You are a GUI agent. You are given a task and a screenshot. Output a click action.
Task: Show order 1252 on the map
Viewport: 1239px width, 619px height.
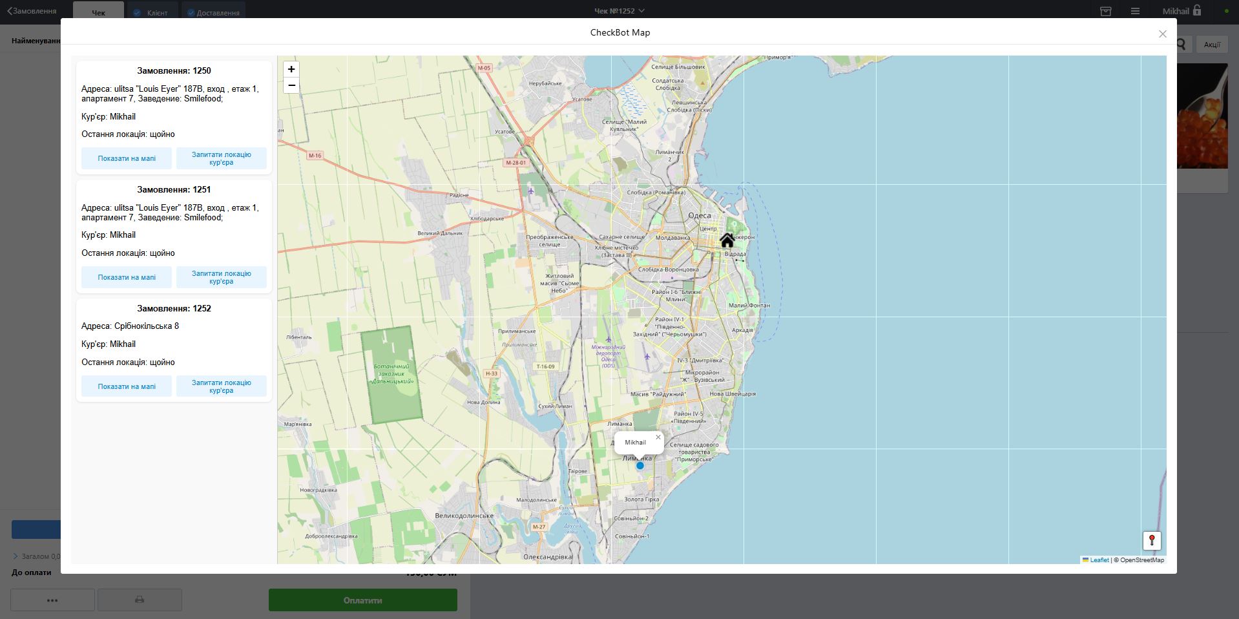coord(127,386)
